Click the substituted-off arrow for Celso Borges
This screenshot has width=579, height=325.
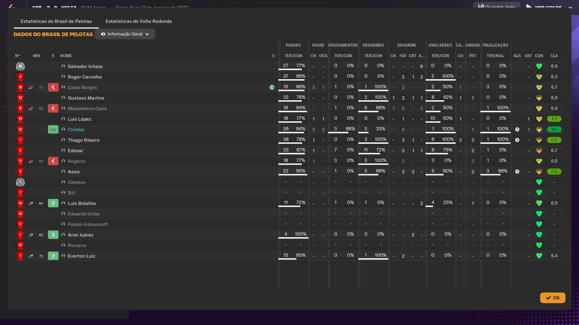53,87
